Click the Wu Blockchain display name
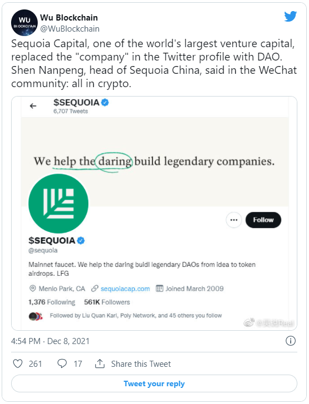Screen dimensions: 309x404 [x=69, y=18]
